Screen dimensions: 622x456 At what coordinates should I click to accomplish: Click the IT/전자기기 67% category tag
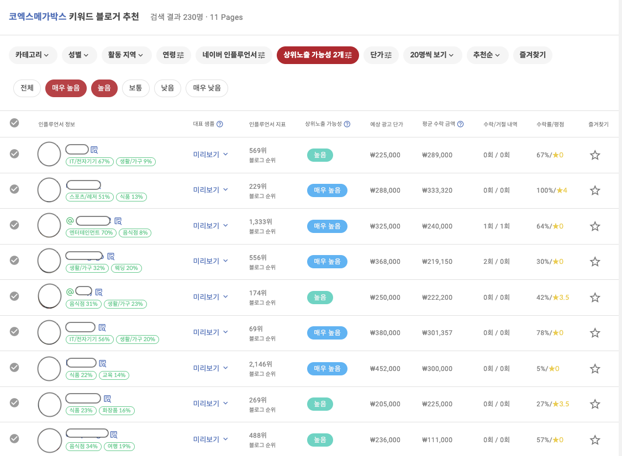pyautogui.click(x=89, y=161)
